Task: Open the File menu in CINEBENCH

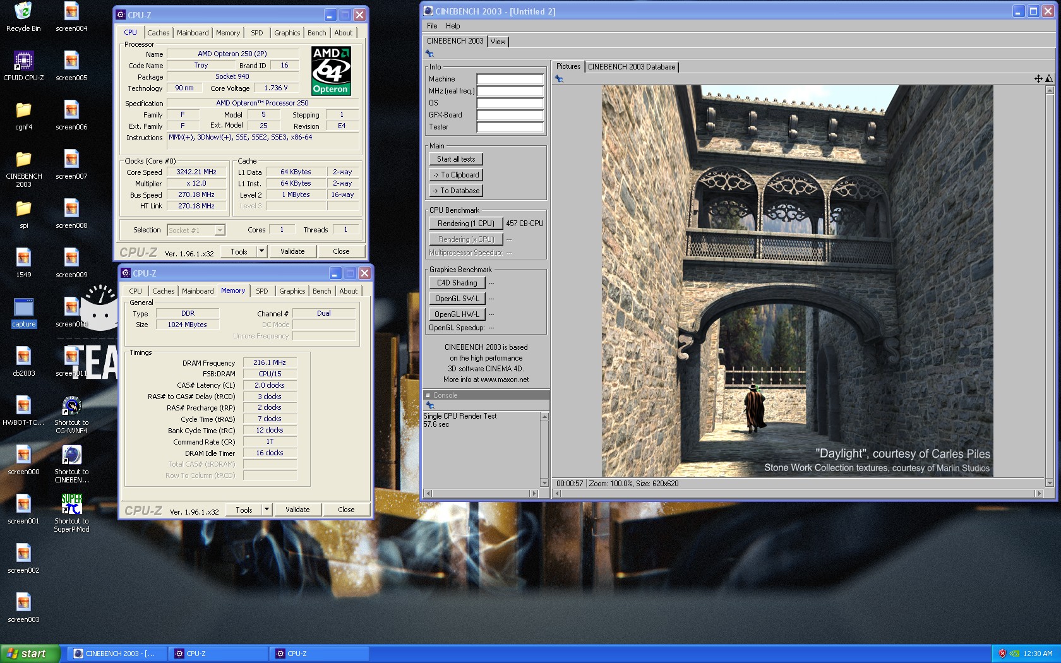Action: click(x=432, y=26)
